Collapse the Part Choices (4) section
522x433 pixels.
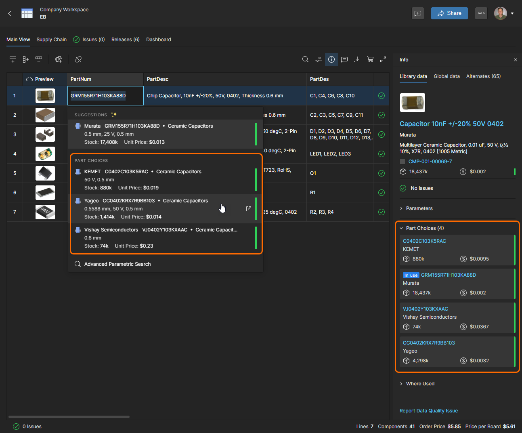(424, 228)
